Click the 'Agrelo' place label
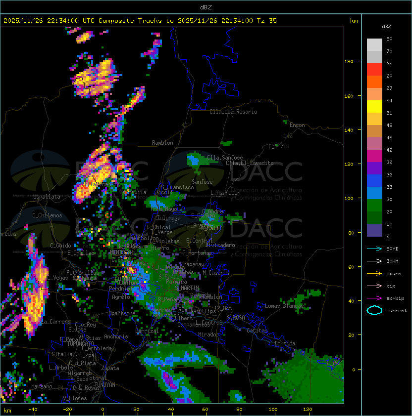The image size is (412, 416). [121, 297]
